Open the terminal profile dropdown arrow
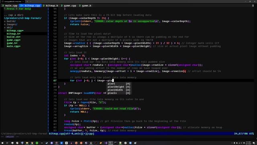The height and width of the screenshot is (145, 257). pos(31,2)
